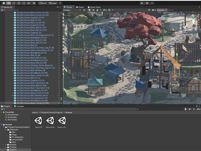
Task: Switch to the Console tab
Action: point(19,106)
